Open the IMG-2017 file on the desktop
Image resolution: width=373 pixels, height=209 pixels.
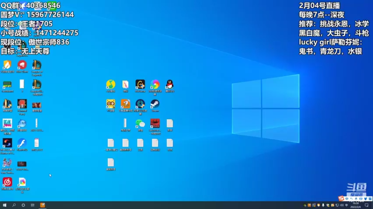pos(37,143)
